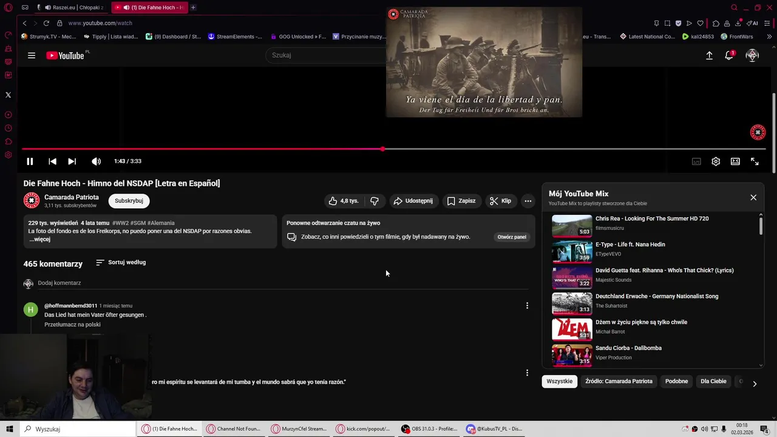This screenshot has height=437, width=777.
Task: Enter fullscreen mode icon
Action: (x=755, y=161)
